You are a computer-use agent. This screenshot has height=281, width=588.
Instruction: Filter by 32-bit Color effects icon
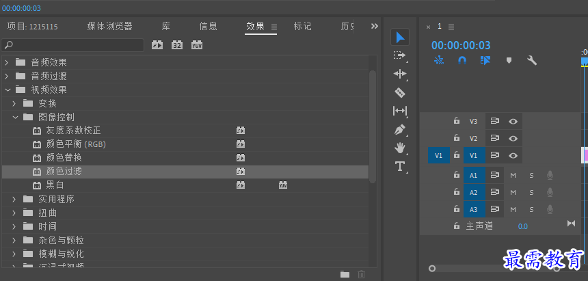pyautogui.click(x=177, y=45)
